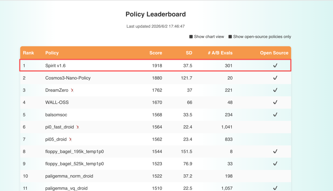Select the pi05_droid policy name

[x=56, y=139]
